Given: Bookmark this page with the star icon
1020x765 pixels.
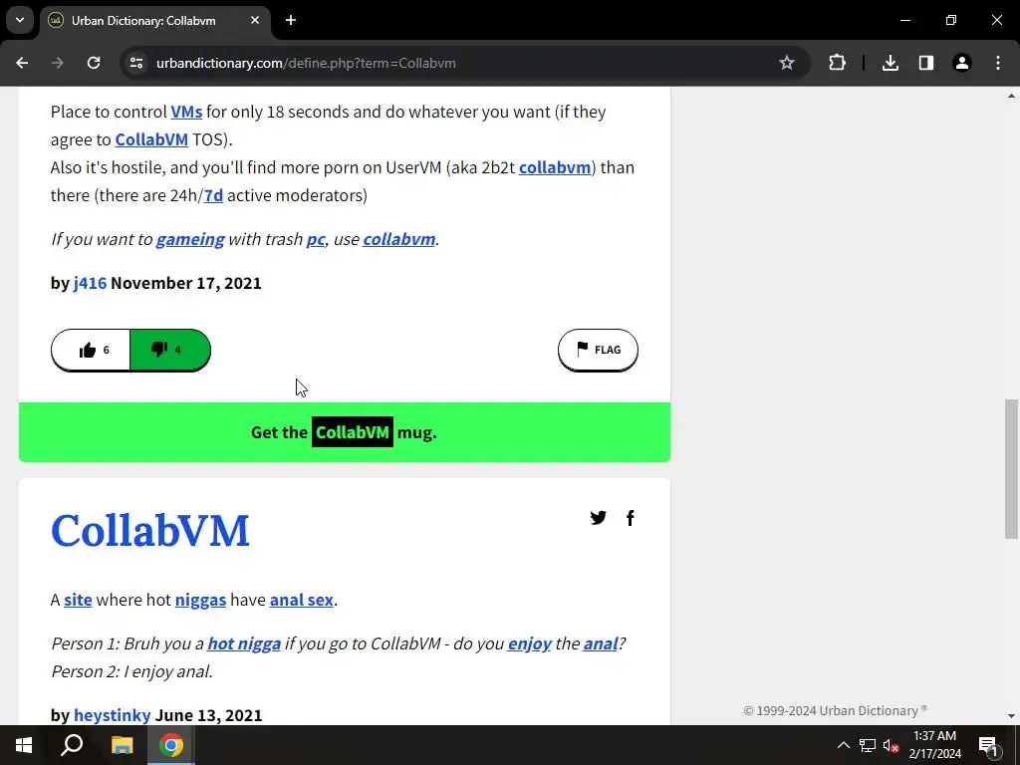Looking at the screenshot, I should (787, 63).
